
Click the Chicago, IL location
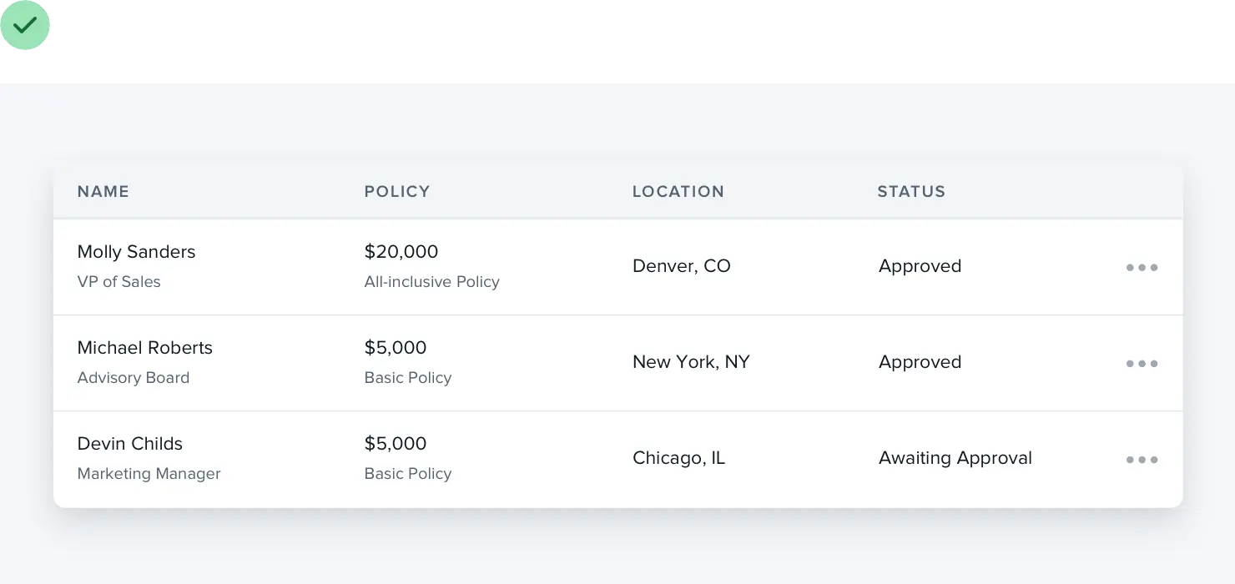point(678,458)
